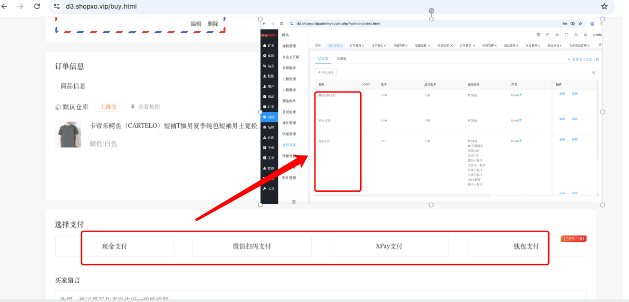Open 更多支付方式下载 link in admin window
This screenshot has width=629, height=302.
pos(583,60)
